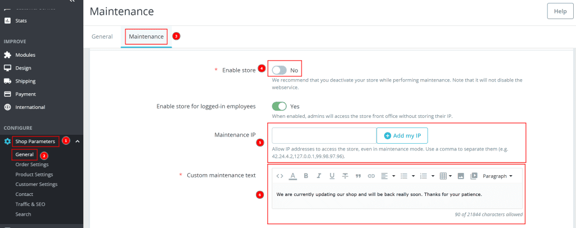Insert a blockquote in the editor
This screenshot has height=228, width=576.
point(358,176)
